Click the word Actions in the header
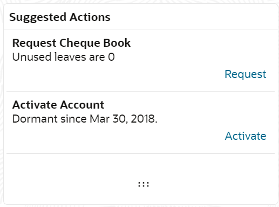Image resolution: width=279 pixels, height=207 pixels. click(90, 17)
